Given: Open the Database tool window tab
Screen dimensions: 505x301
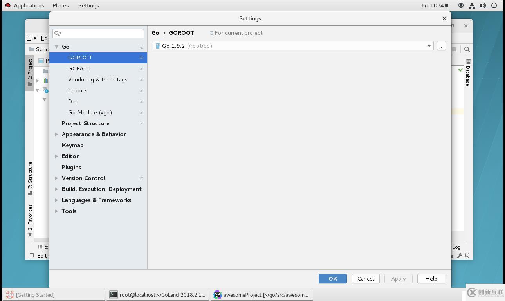Looking at the screenshot, I should tap(468, 72).
